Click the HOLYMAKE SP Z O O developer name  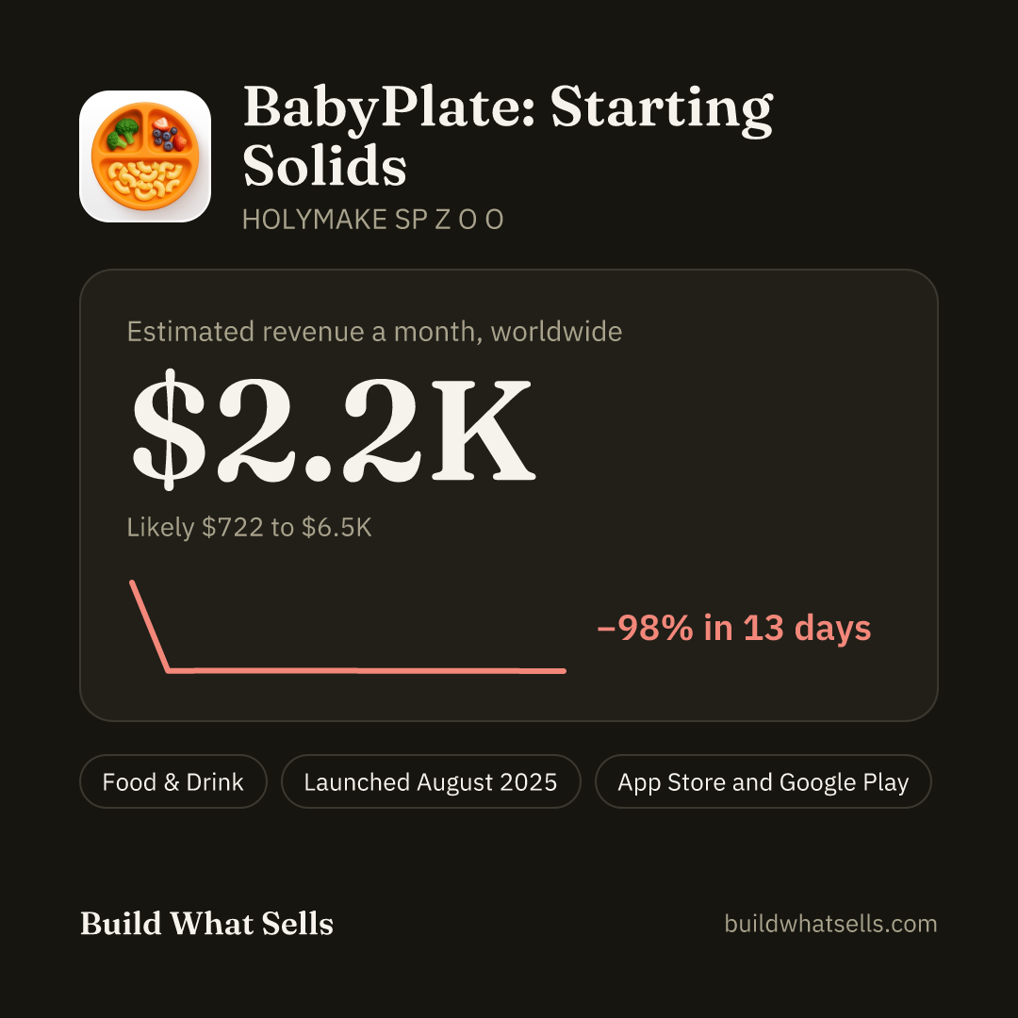(372, 220)
